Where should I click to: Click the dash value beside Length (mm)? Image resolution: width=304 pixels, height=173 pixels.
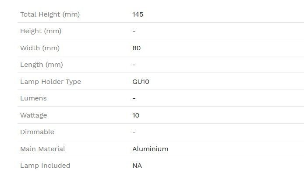pos(134,65)
